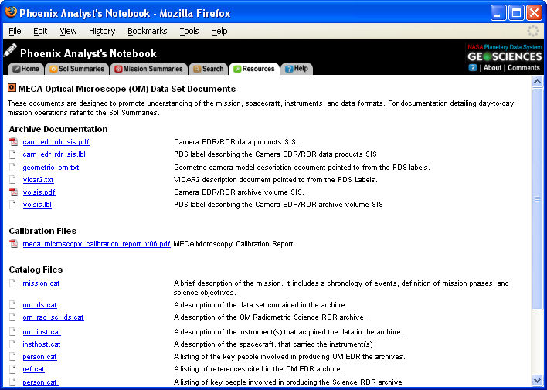Click the About link in header
Screen dimensions: 547x390
[x=492, y=68]
